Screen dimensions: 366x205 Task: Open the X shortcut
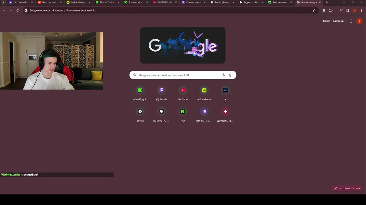pyautogui.click(x=225, y=93)
